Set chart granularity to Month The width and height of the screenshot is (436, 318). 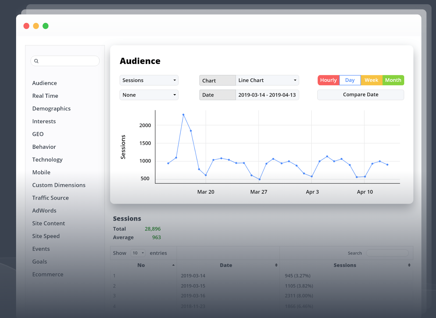[393, 80]
